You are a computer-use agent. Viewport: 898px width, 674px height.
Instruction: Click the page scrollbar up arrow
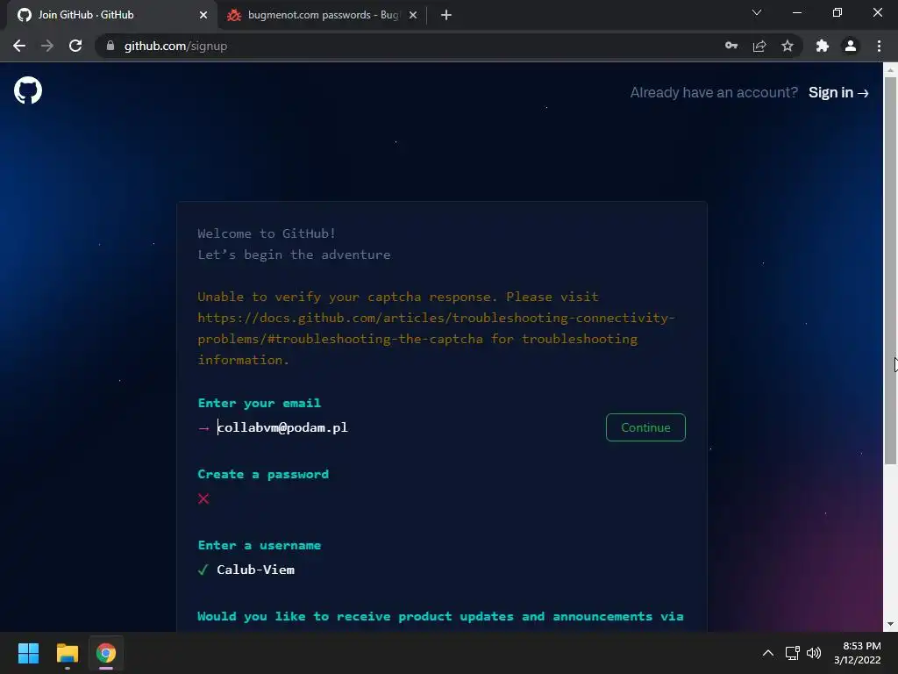890,70
